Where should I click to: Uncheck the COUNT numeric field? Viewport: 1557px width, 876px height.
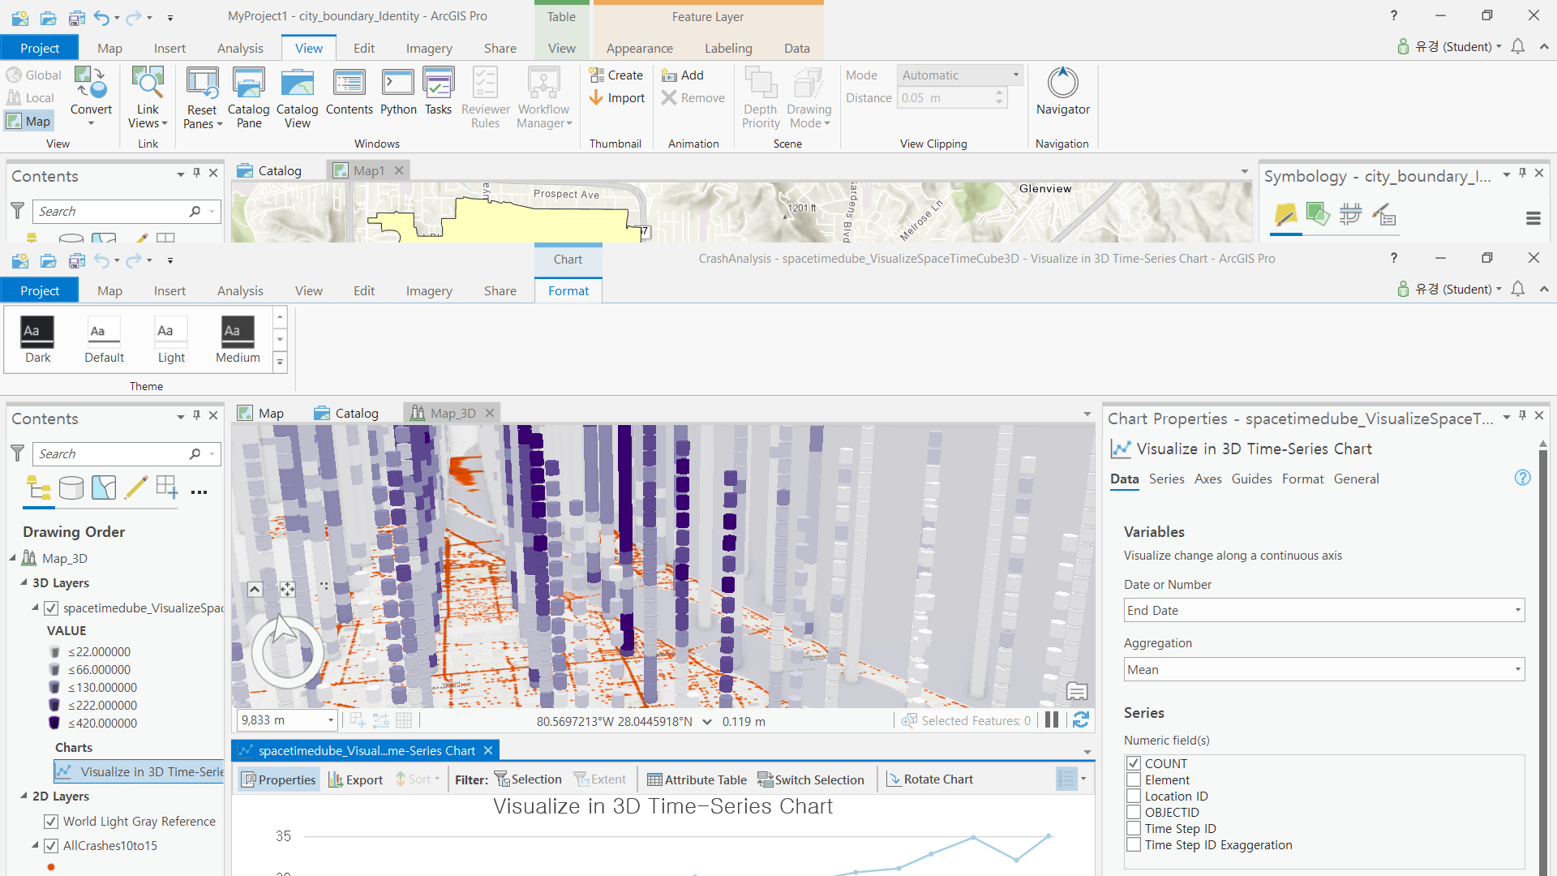pyautogui.click(x=1134, y=763)
